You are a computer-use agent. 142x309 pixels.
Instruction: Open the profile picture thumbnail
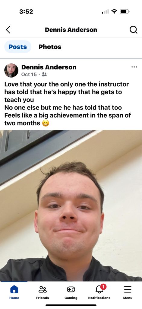[x=11, y=70]
